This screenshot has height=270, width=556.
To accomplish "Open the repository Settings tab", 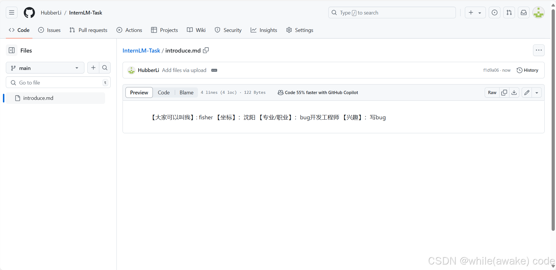I will click(x=300, y=30).
